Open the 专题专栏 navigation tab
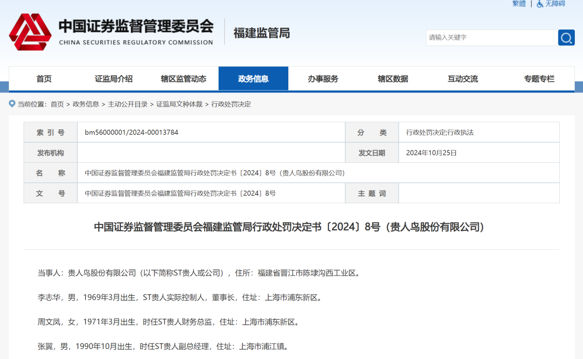This screenshot has height=359, width=583. 539,79
